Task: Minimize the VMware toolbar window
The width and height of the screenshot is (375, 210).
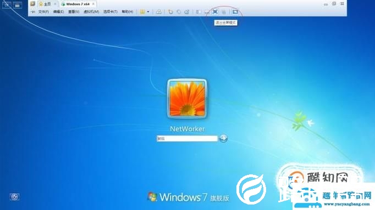Action: click(326, 4)
